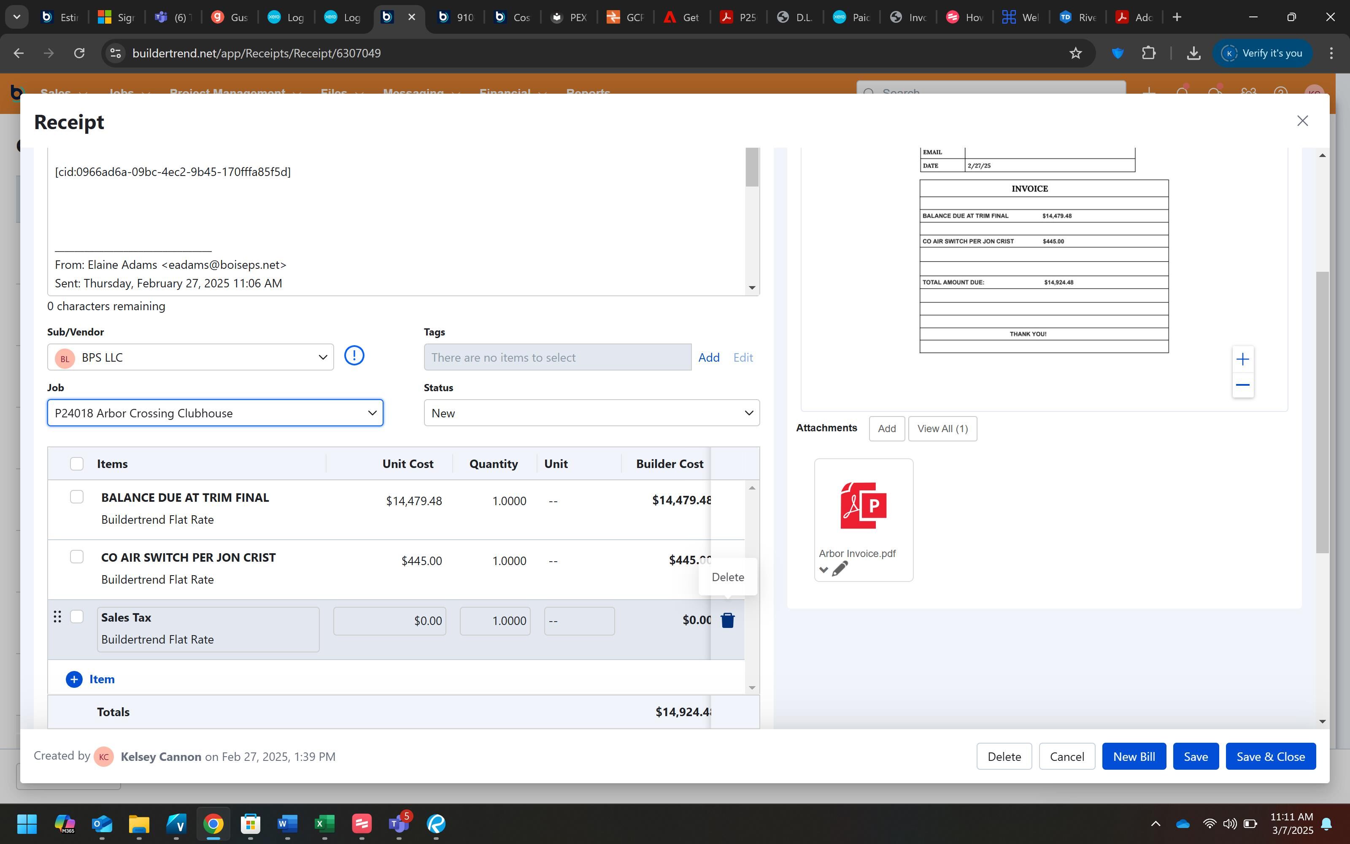Switch to the PEX browser tab
1350x844 pixels.
568,17
